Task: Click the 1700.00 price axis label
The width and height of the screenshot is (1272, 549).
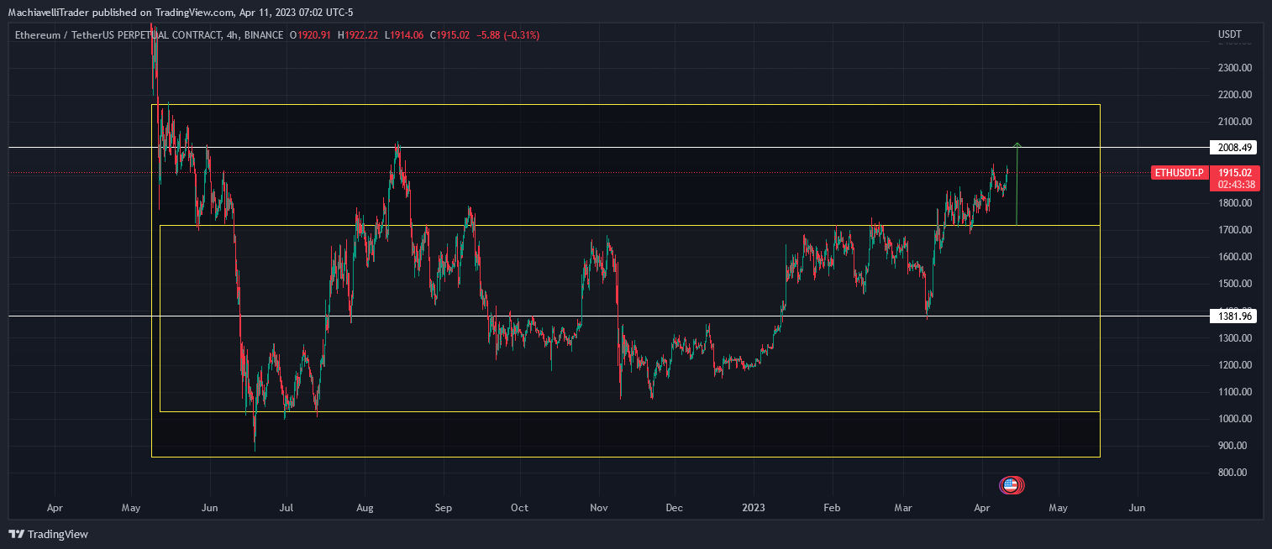Action: (x=1235, y=230)
